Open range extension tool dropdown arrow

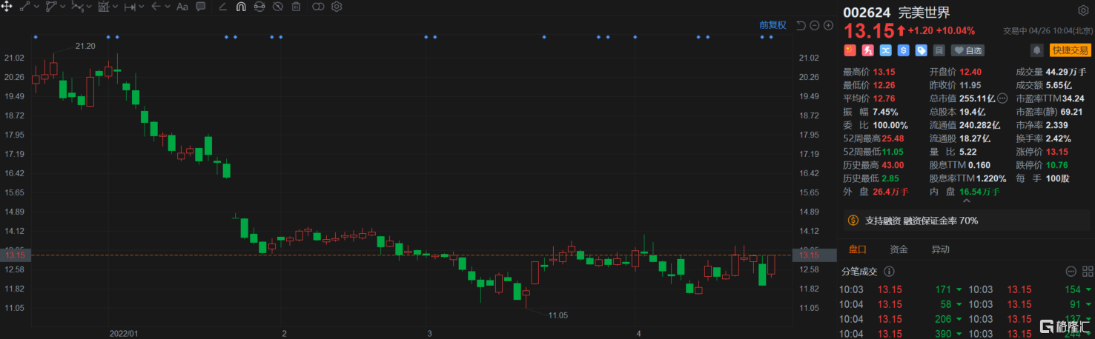point(142,7)
